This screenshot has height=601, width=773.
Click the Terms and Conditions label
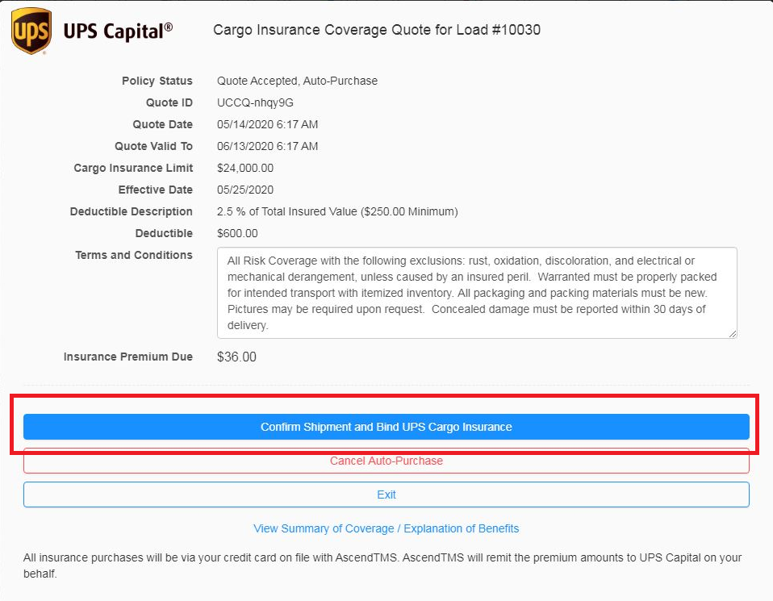coord(134,255)
